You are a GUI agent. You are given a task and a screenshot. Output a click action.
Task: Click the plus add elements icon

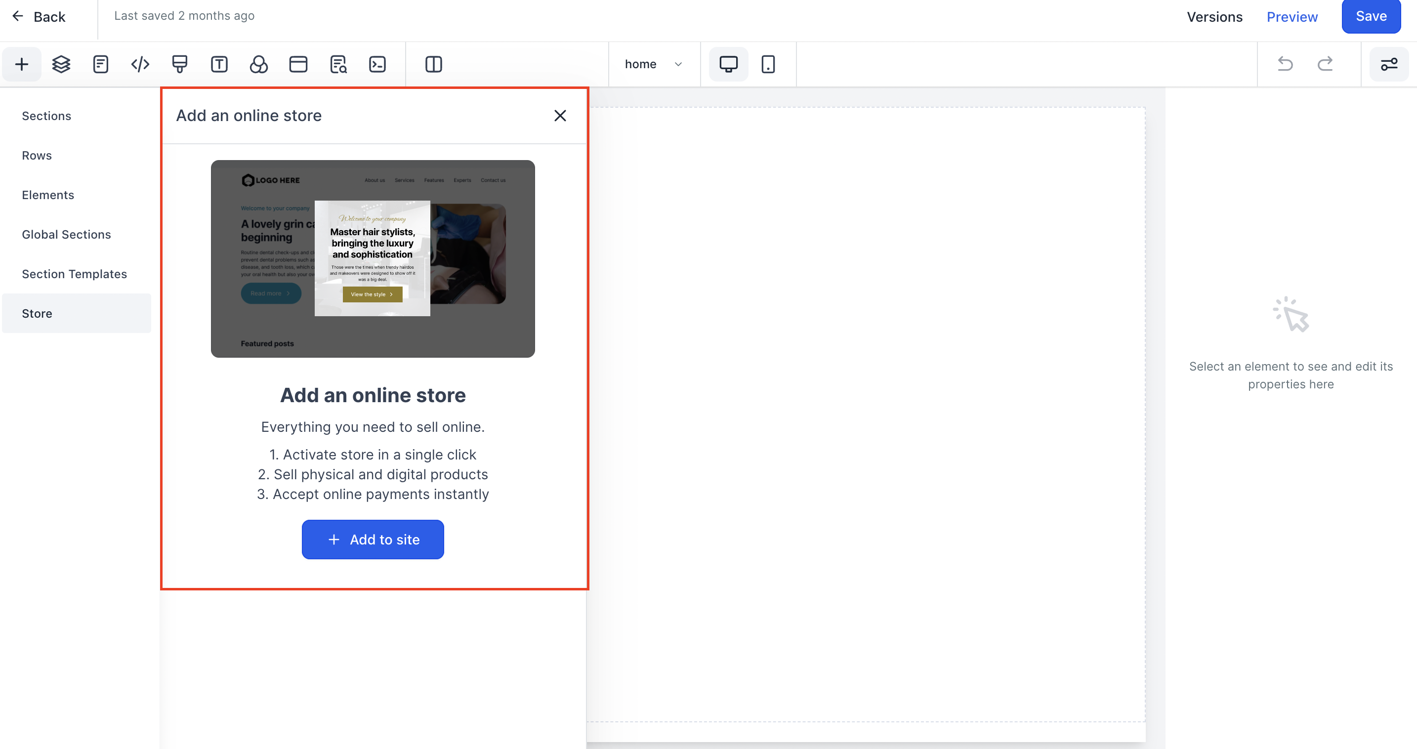coord(21,64)
